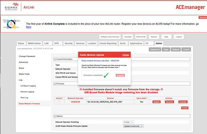Close the Radio Module Update dialog
Screen dimensions: 207x134
point(125,55)
